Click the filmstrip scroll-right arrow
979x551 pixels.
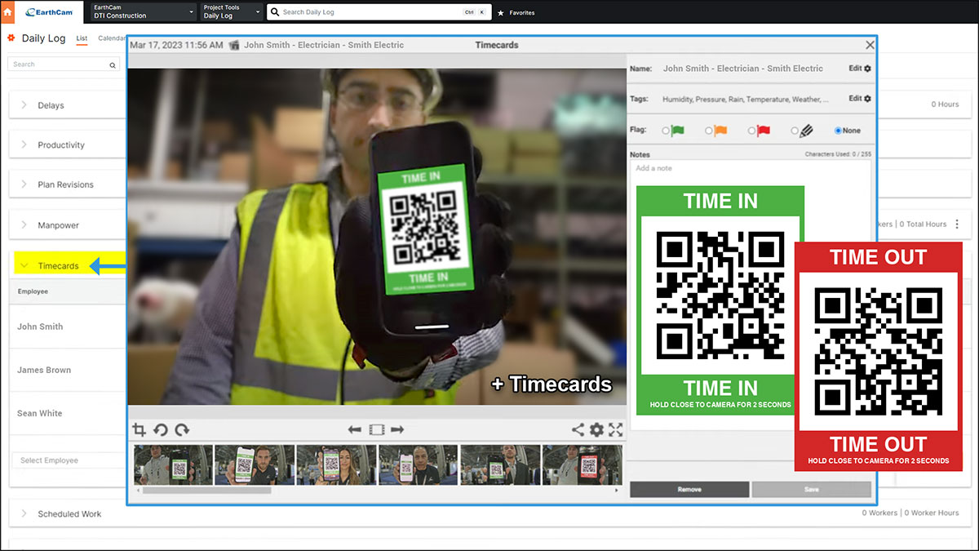click(618, 491)
